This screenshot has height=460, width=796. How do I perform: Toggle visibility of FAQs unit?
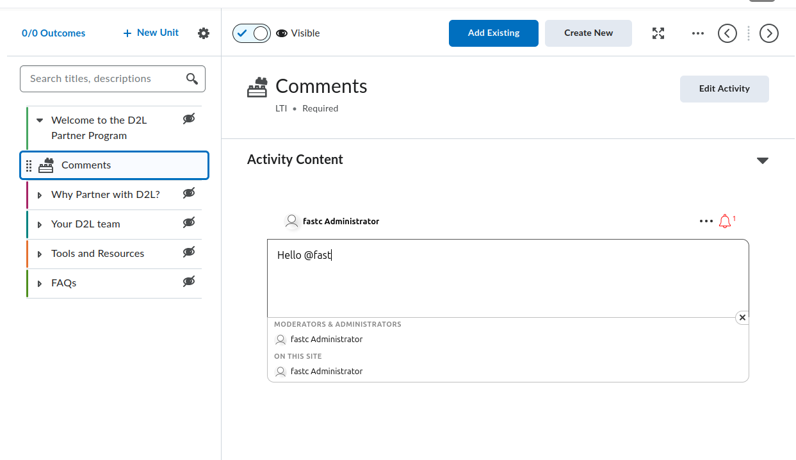[189, 281]
